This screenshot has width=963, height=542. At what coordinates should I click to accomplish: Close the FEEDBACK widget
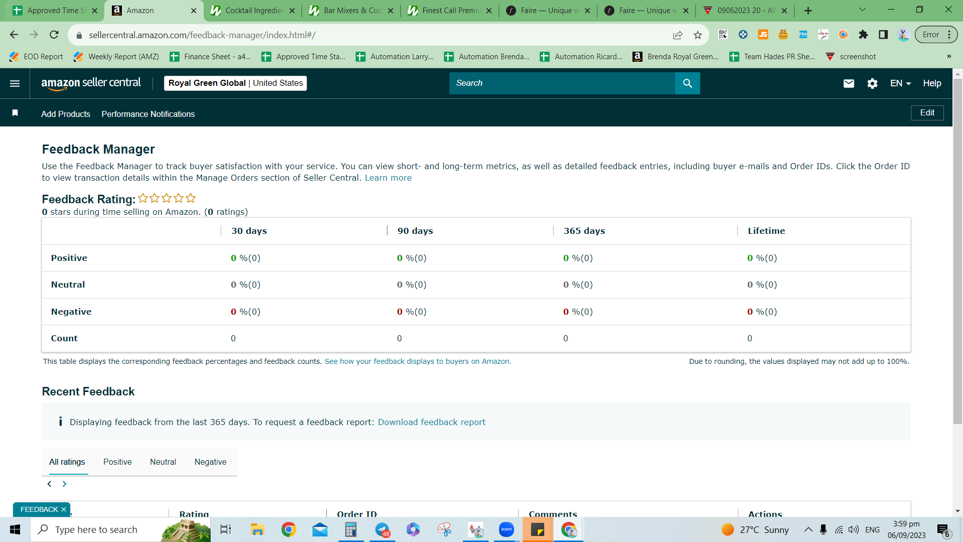point(64,509)
